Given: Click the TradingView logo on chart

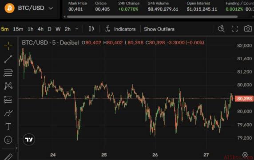Looking at the screenshot, I should tap(29, 140).
